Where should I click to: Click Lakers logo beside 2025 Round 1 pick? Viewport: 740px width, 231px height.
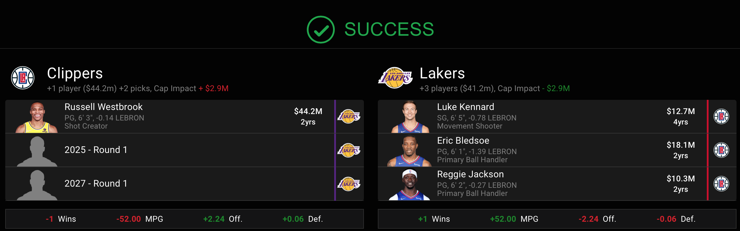349,150
